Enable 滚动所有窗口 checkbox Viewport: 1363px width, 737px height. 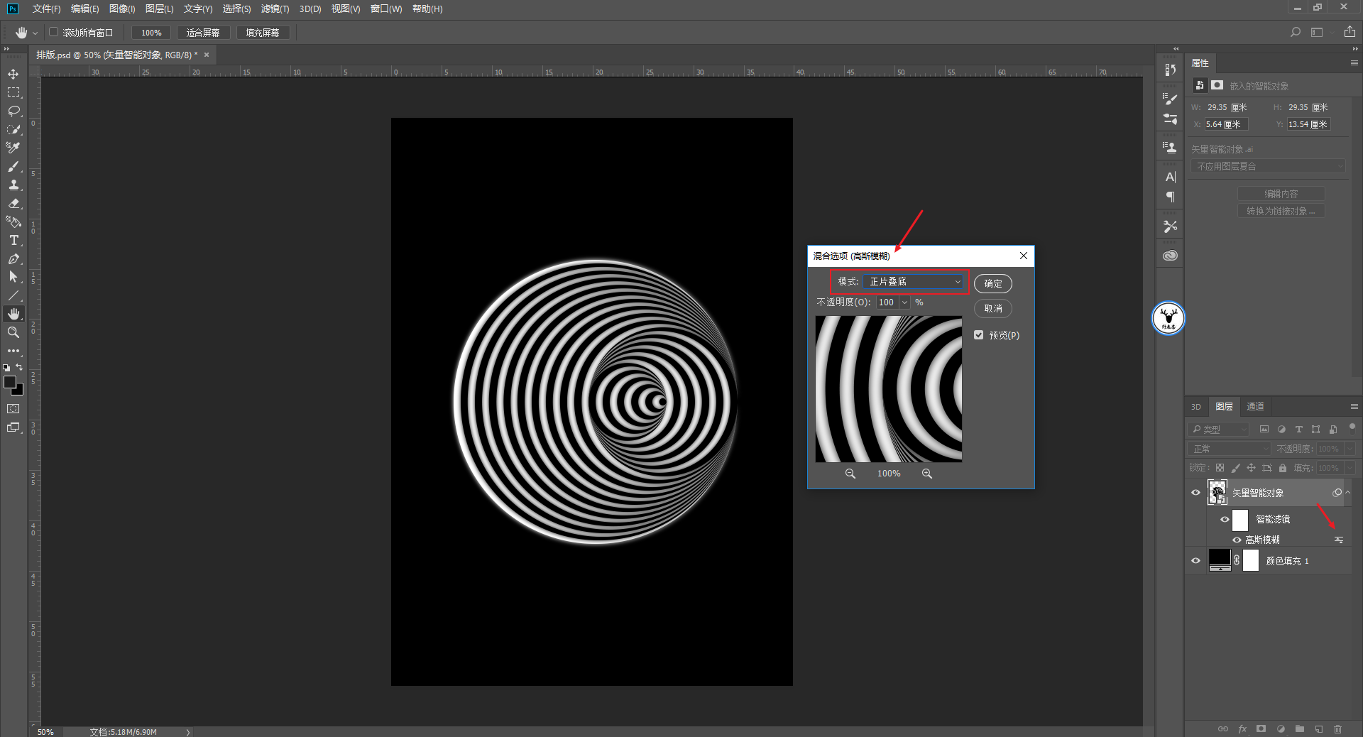54,32
